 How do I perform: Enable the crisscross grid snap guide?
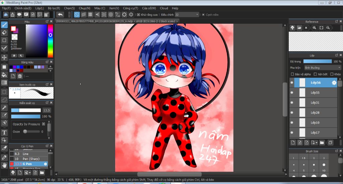(90, 15)
